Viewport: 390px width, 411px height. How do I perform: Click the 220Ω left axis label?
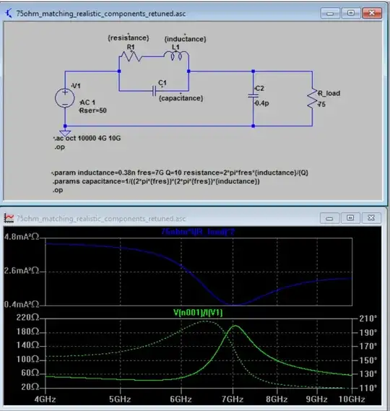pyautogui.click(x=27, y=318)
